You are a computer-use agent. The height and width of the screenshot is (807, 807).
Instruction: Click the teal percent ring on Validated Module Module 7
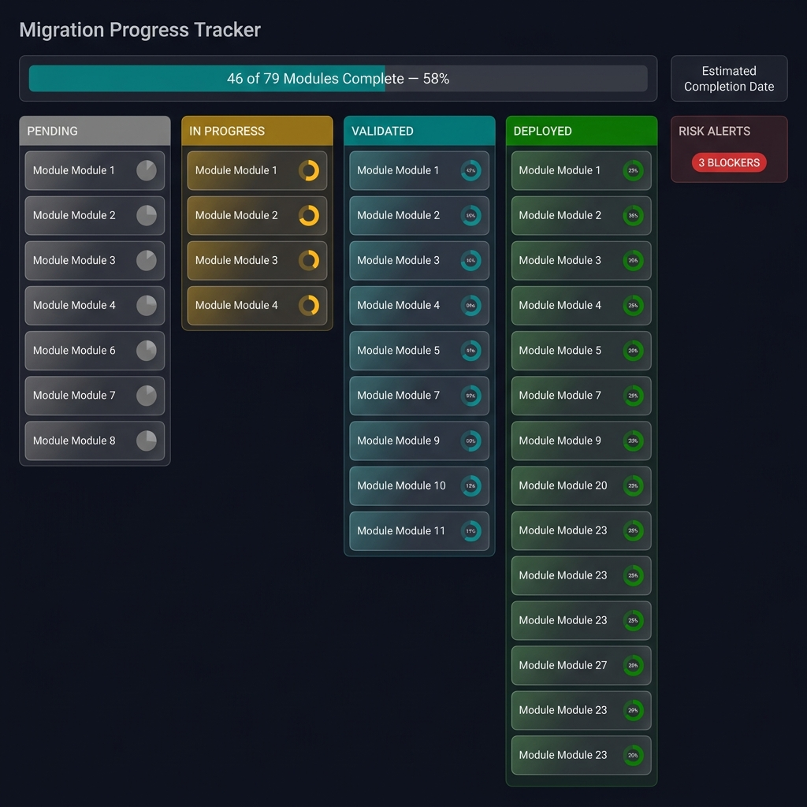point(471,396)
